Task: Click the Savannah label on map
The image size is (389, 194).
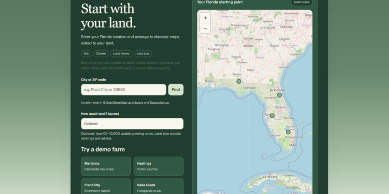Action: pyautogui.click(x=283, y=67)
